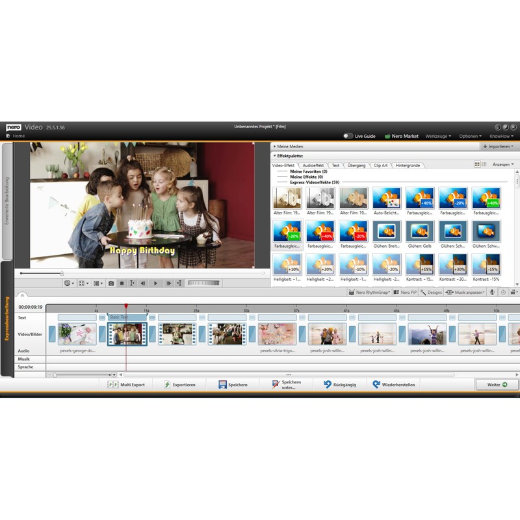The height and width of the screenshot is (520, 520).
Task: Click the timeline zoom-in plus icon
Action: pos(114,374)
